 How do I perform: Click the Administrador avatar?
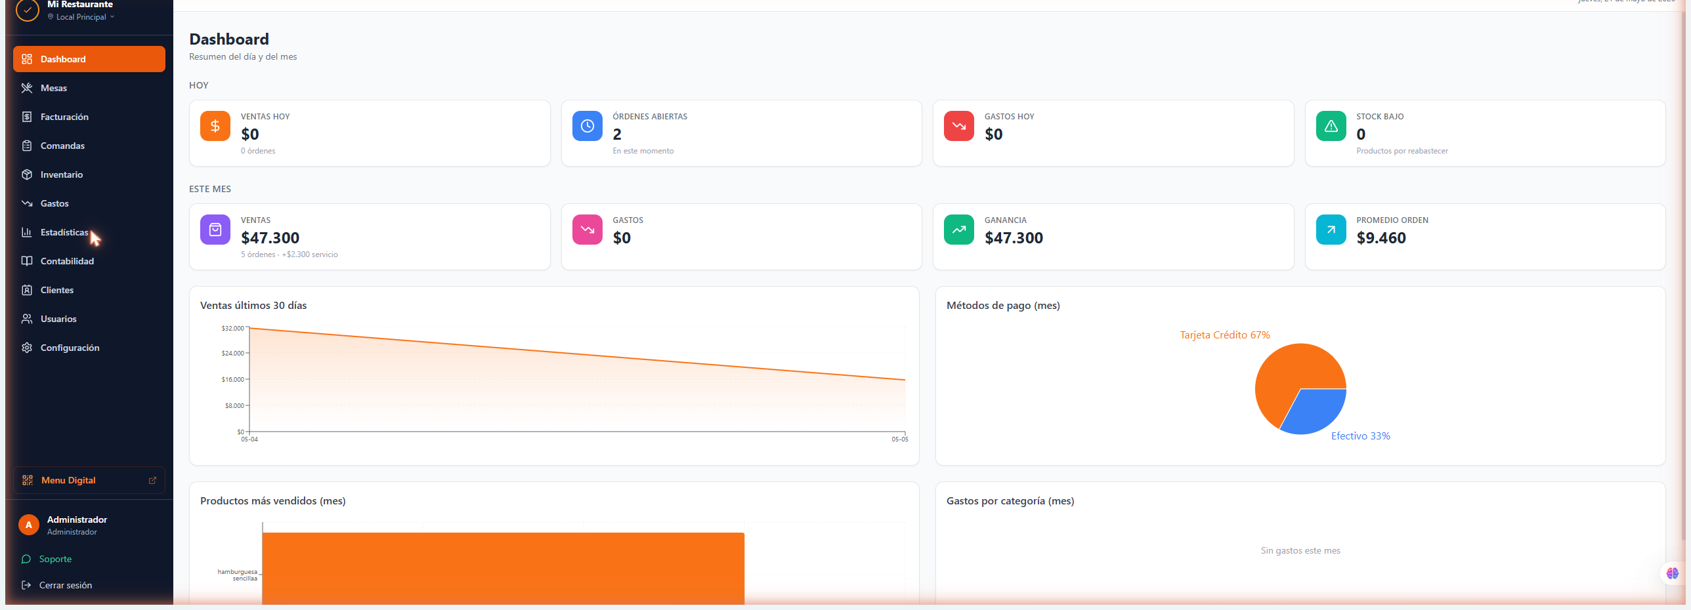pyautogui.click(x=28, y=525)
